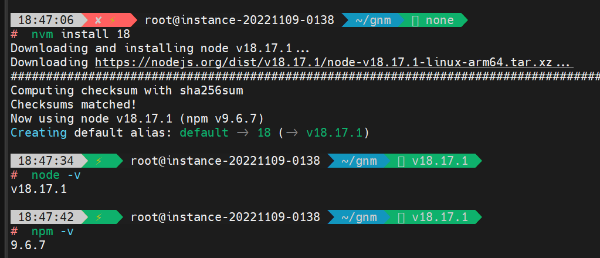Click the 18:47:42 timestamp segment
The image size is (600, 258).
pos(46,217)
